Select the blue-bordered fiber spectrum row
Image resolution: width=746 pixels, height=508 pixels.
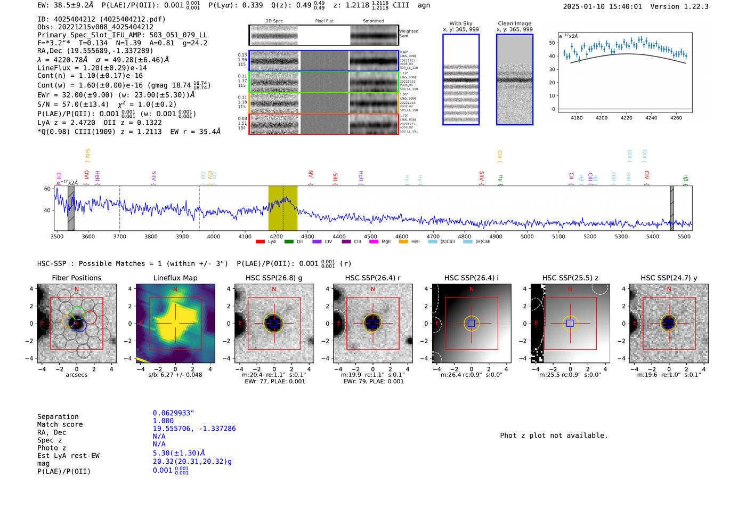324,61
